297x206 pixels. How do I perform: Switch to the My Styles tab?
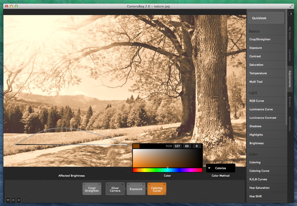[290, 33]
